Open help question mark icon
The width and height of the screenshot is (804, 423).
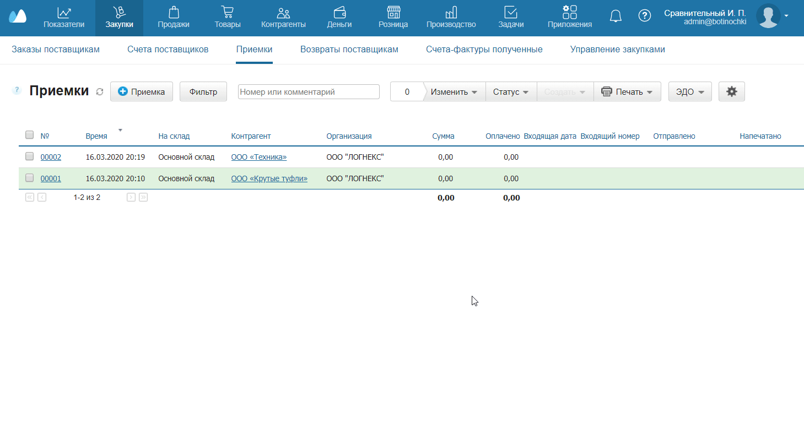[644, 16]
